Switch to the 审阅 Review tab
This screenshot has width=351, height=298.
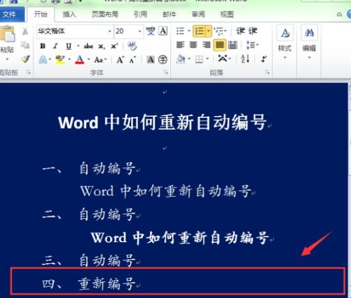coord(198,15)
